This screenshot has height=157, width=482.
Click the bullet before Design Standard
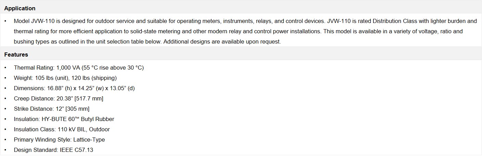[x=5, y=150]
